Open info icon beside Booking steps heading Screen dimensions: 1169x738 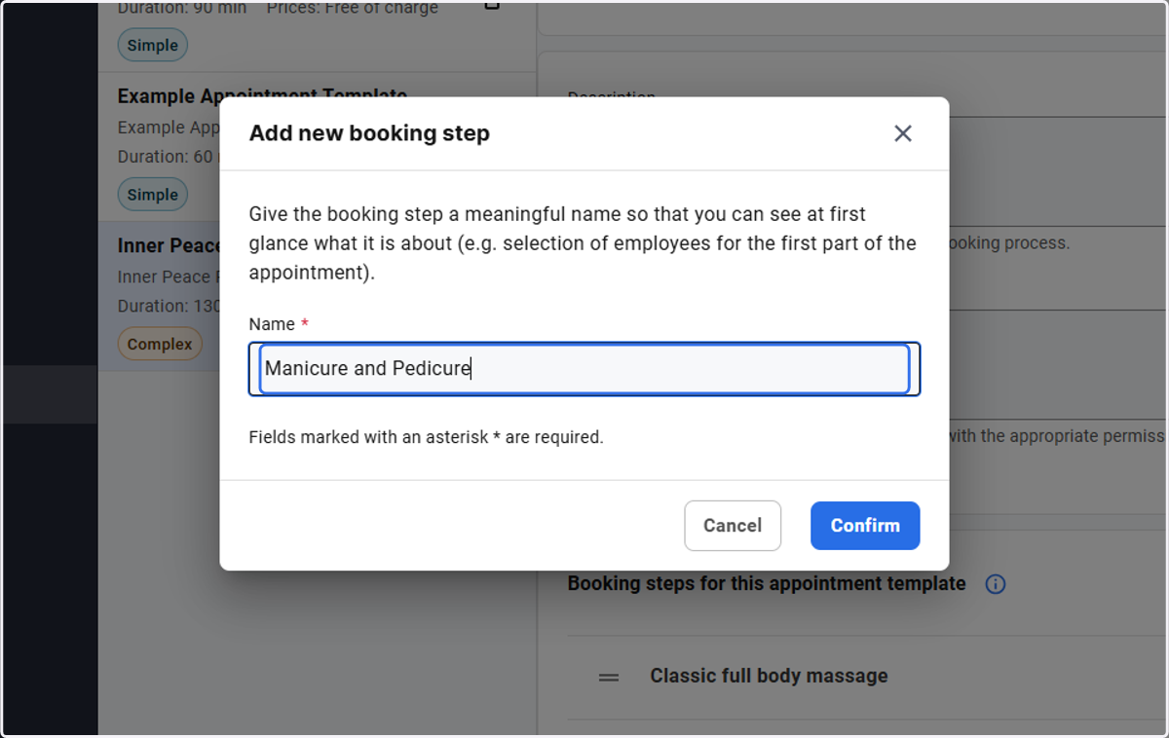point(995,584)
